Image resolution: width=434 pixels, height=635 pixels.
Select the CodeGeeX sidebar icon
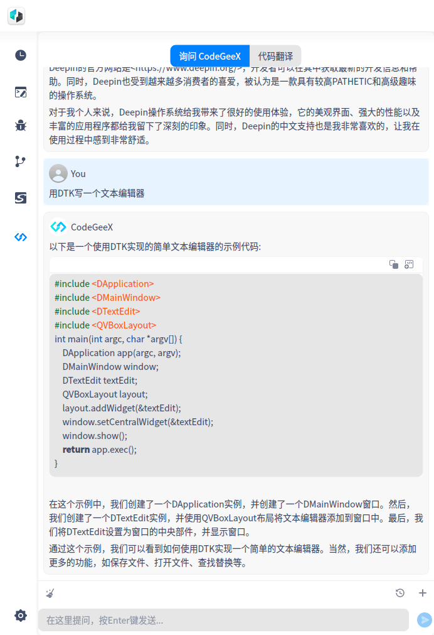coord(21,237)
